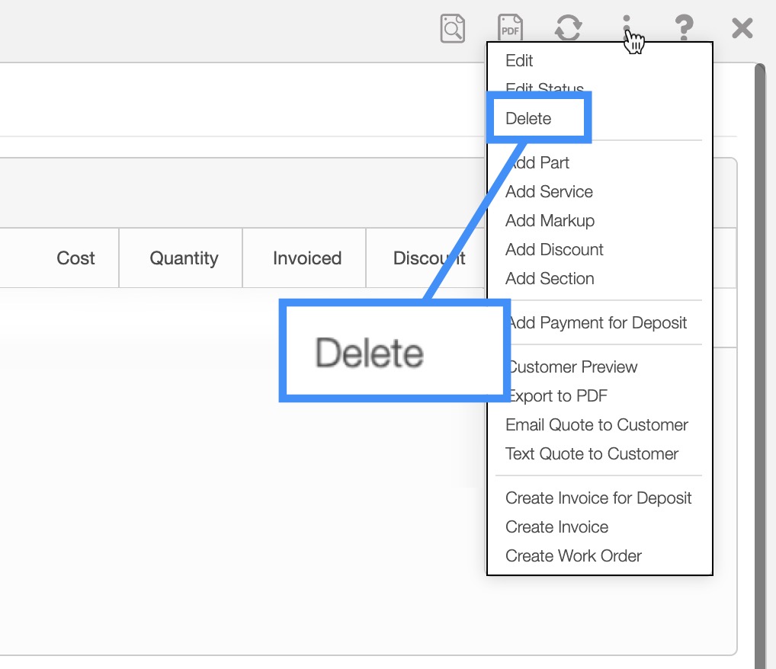The height and width of the screenshot is (669, 776).
Task: Choose Add Markup from the menu
Action: coord(550,221)
